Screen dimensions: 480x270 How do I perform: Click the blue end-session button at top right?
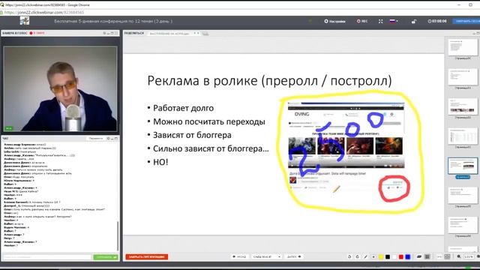click(x=466, y=21)
